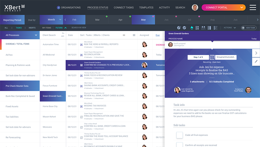Screen dimensions: 260x147
Task: Click the edit pencil icon on task panel
Action: click(x=256, y=62)
